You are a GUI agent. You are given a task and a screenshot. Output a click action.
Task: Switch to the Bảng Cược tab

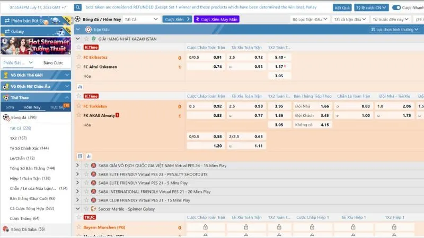coord(52,62)
